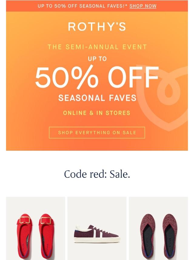Select the maroon speckled flats thumbnail
The image size is (194, 260).
(158, 228)
